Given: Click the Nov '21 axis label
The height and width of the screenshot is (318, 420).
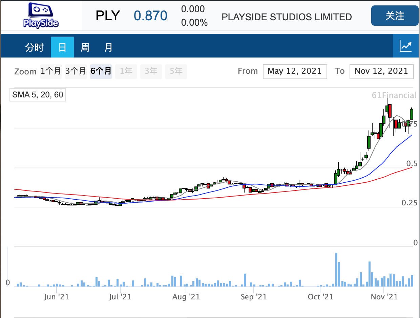Looking at the screenshot, I should (x=384, y=297).
